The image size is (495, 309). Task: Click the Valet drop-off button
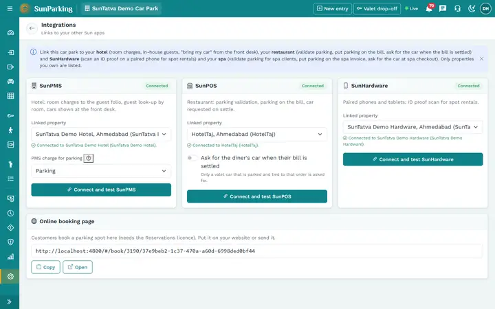click(377, 8)
